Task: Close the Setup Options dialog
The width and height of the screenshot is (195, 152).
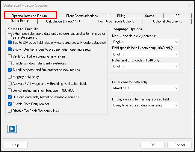Action: coord(190,5)
